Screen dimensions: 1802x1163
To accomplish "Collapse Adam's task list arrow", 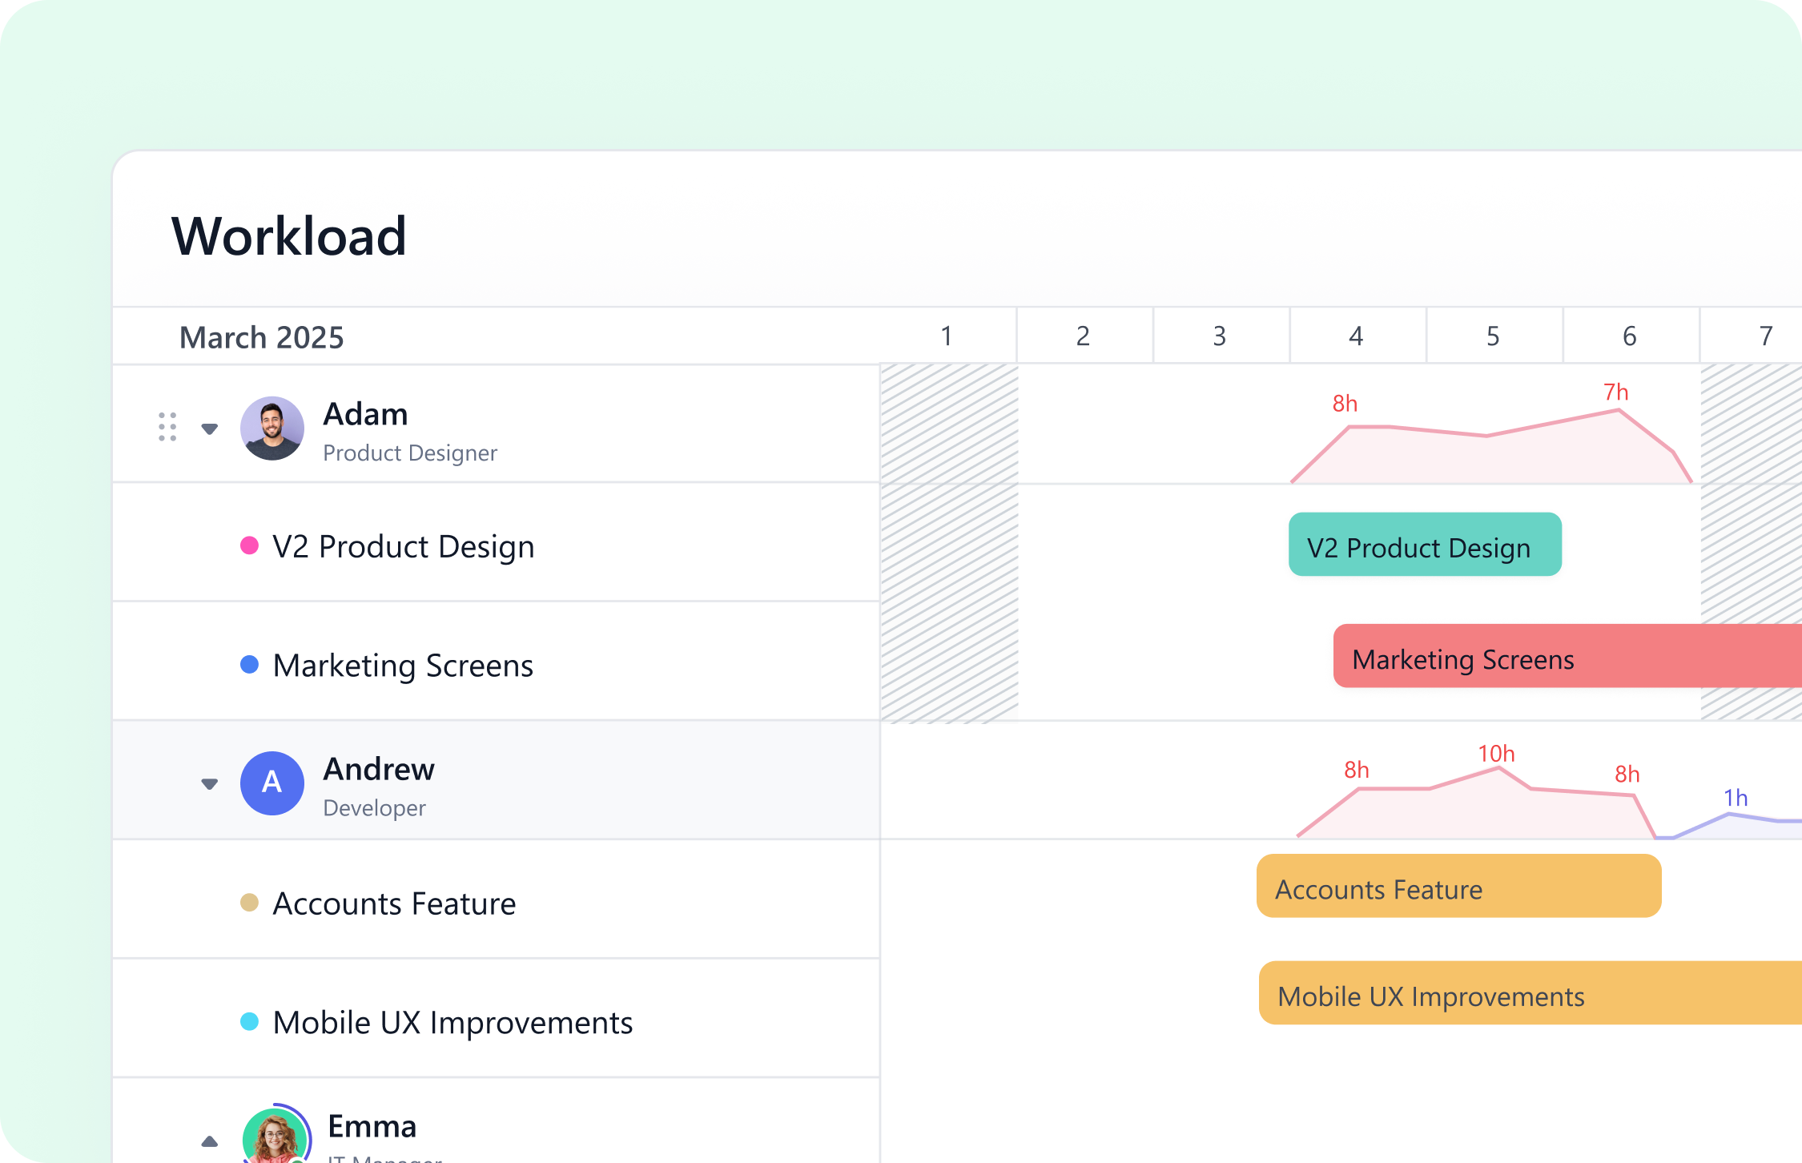I will (x=210, y=429).
